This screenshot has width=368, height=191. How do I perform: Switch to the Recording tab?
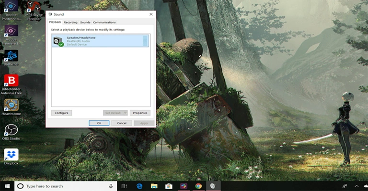[70, 22]
